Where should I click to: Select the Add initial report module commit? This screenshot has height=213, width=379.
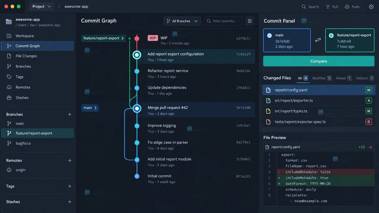pos(195,162)
